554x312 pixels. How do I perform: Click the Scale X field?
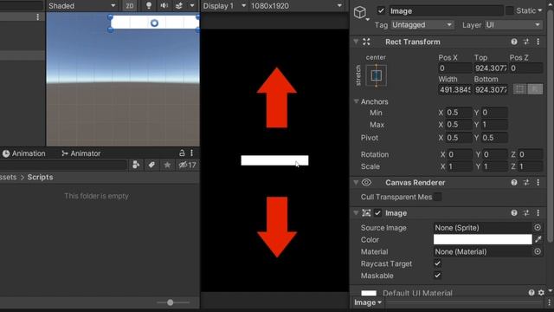459,166
